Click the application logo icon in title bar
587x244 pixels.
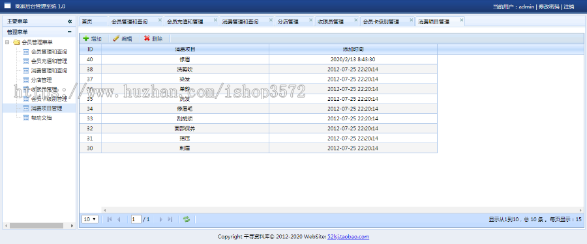pos(7,6)
